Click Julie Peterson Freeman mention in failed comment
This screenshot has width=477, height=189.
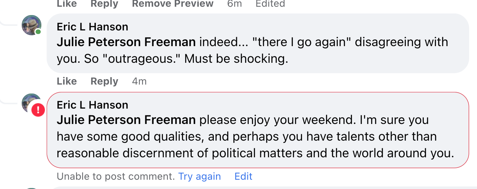pos(126,120)
